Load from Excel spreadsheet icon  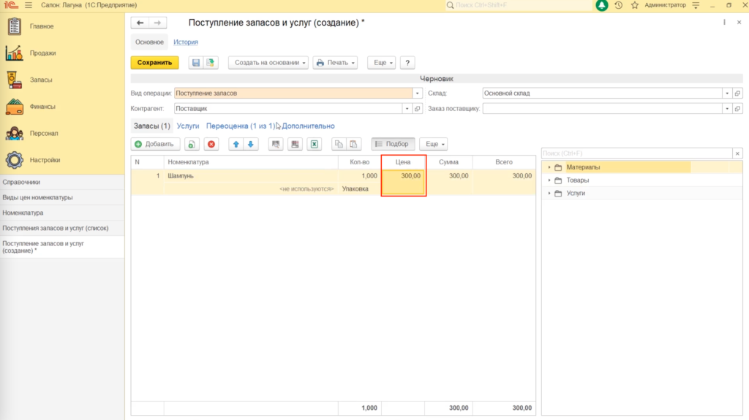click(315, 144)
